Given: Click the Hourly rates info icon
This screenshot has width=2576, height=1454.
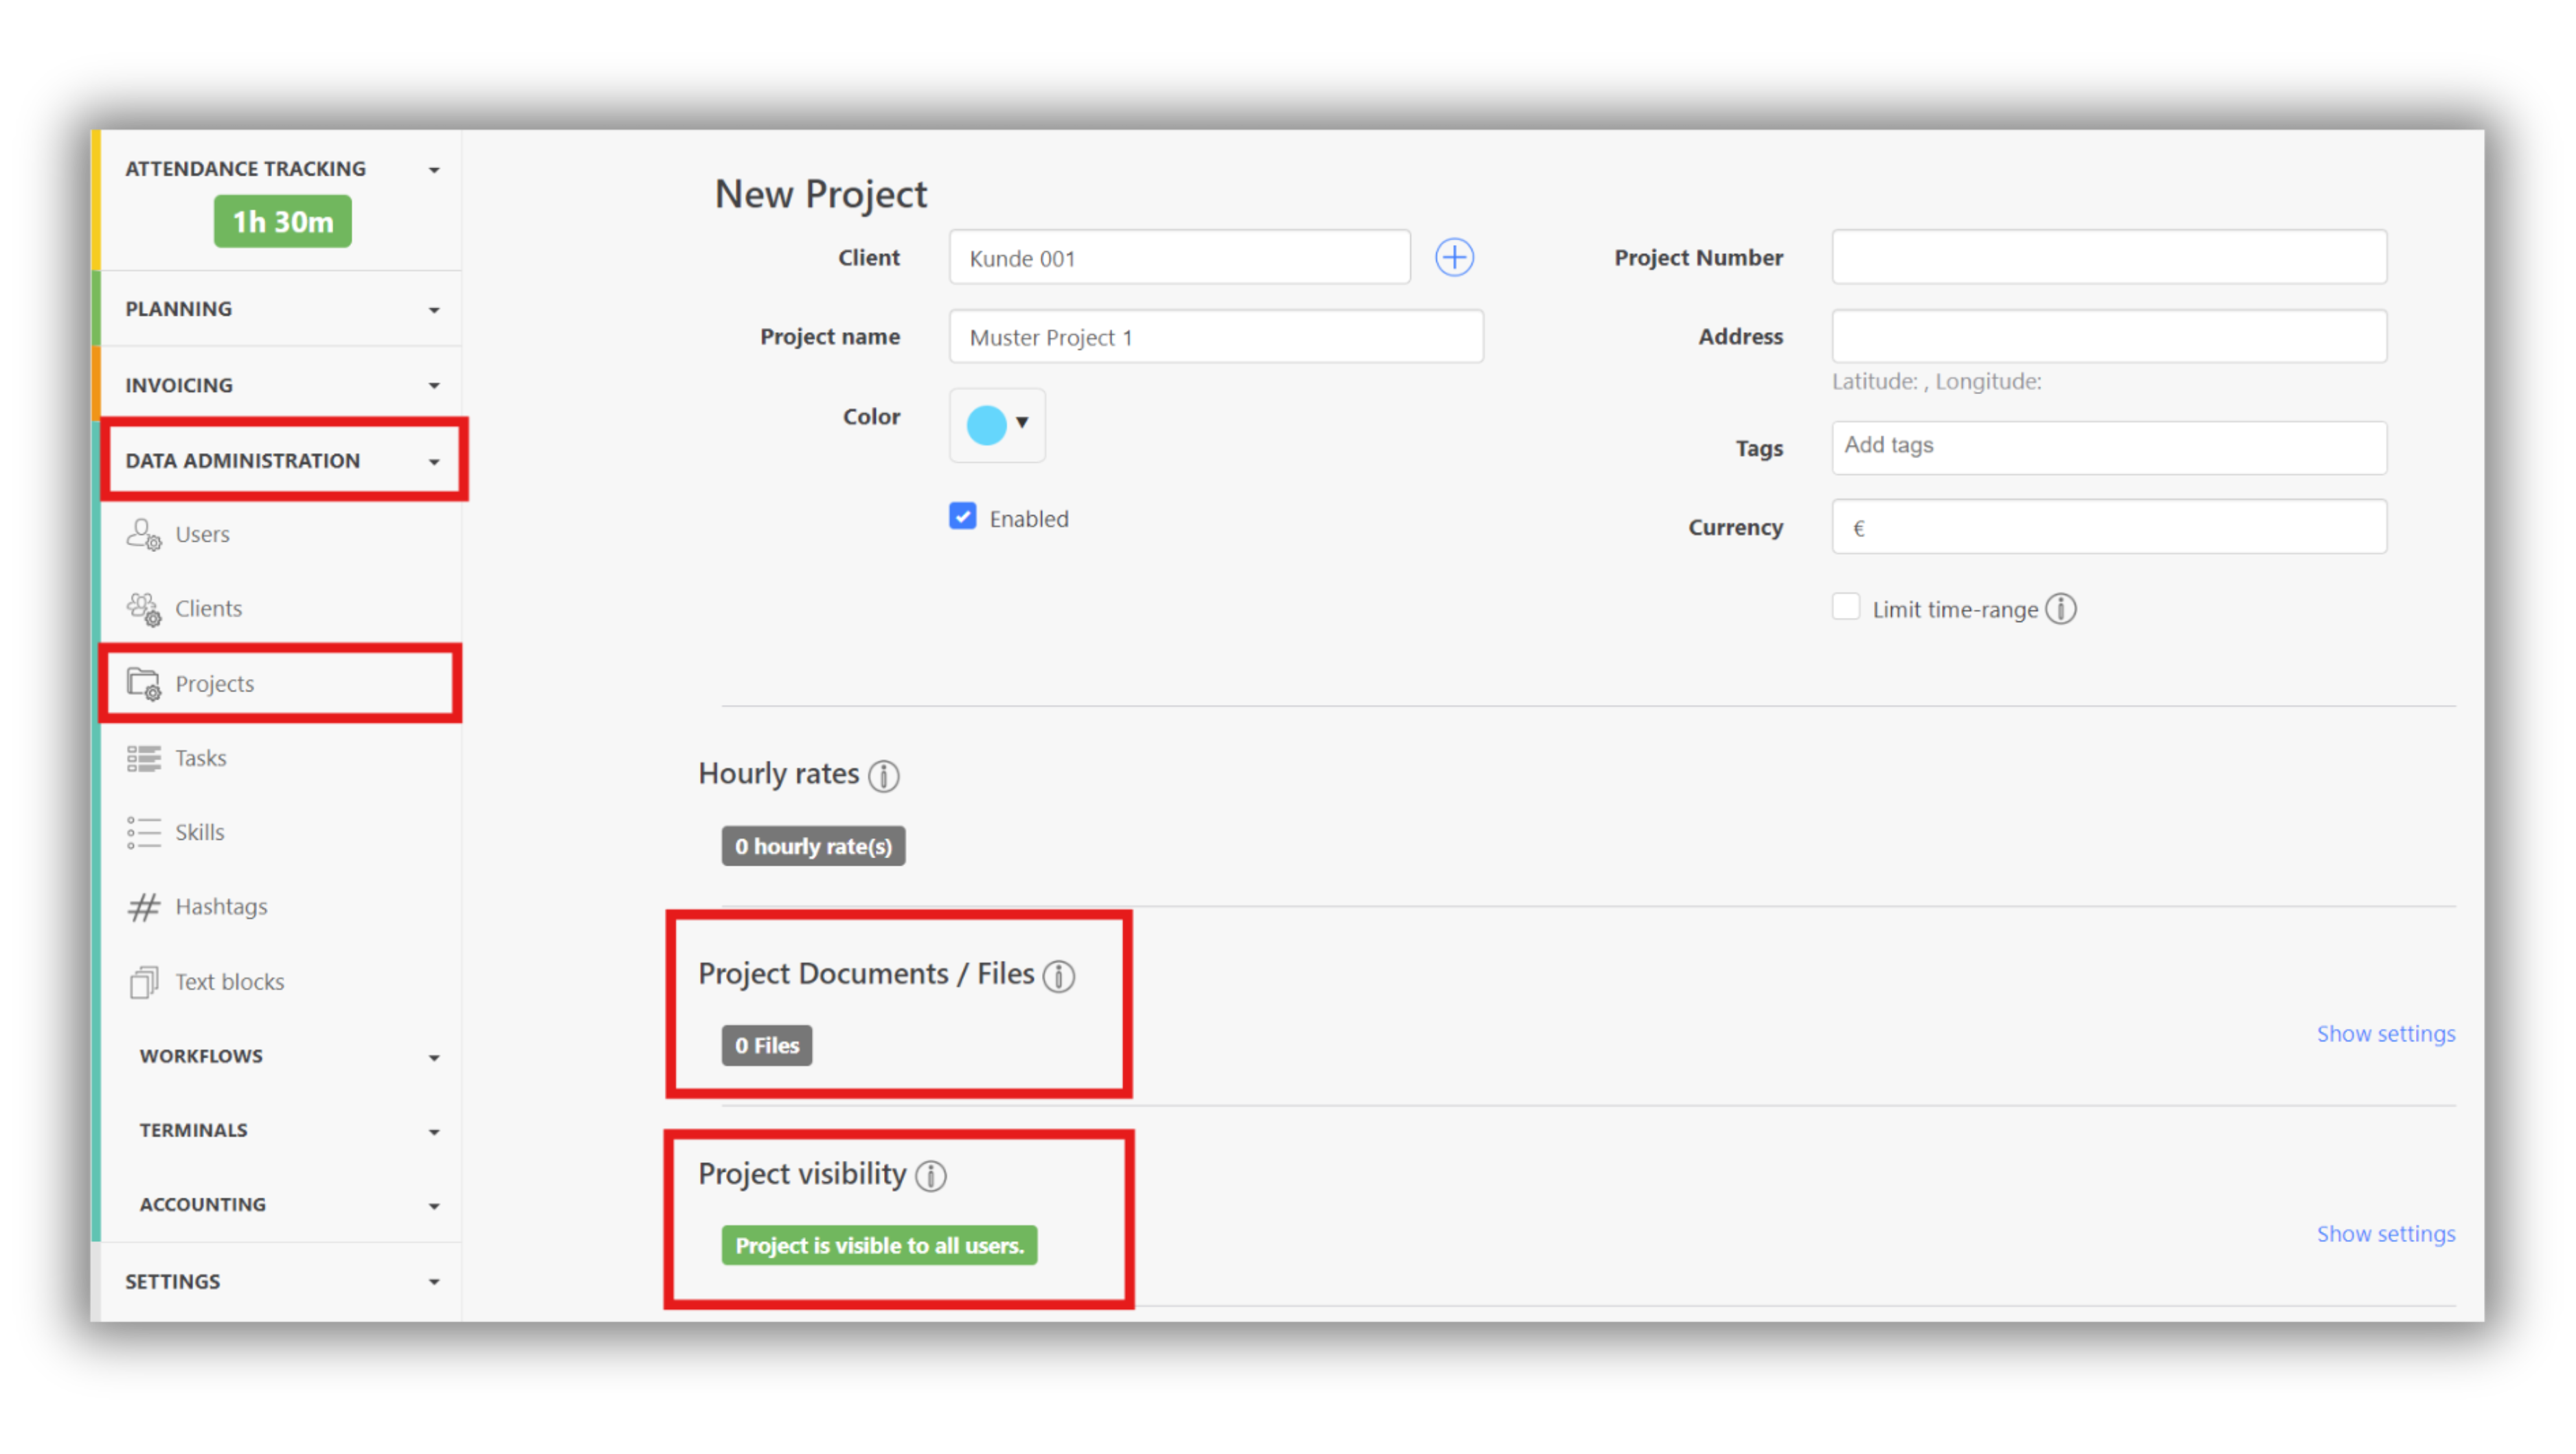Looking at the screenshot, I should [884, 776].
